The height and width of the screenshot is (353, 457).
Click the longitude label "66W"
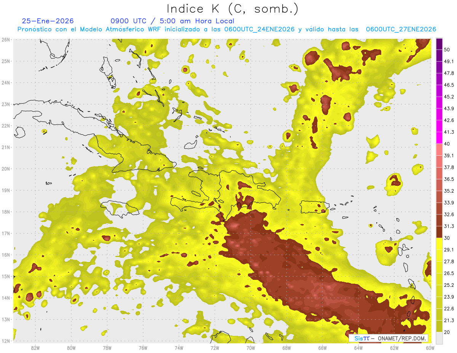(323, 348)
